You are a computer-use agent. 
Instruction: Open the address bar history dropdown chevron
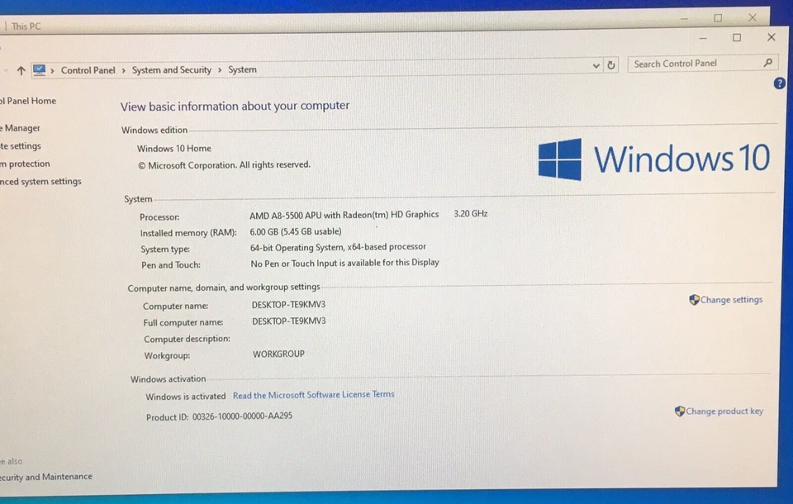click(596, 64)
